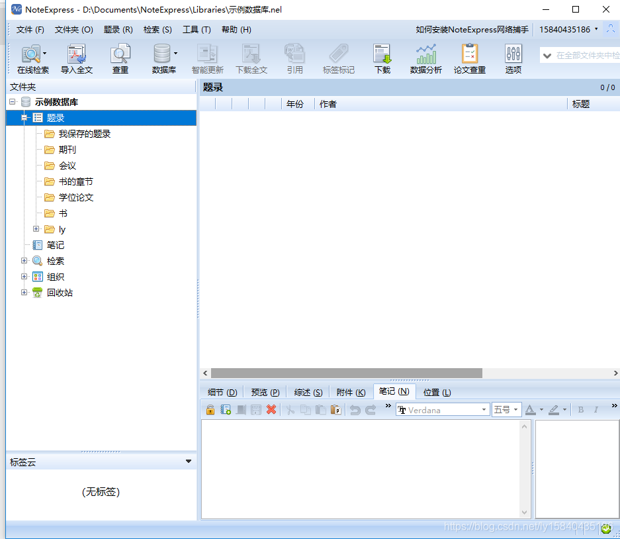Click the horizontal scrollbar in 题录 list
Viewport: 620px width, 539px height.
[x=346, y=373]
